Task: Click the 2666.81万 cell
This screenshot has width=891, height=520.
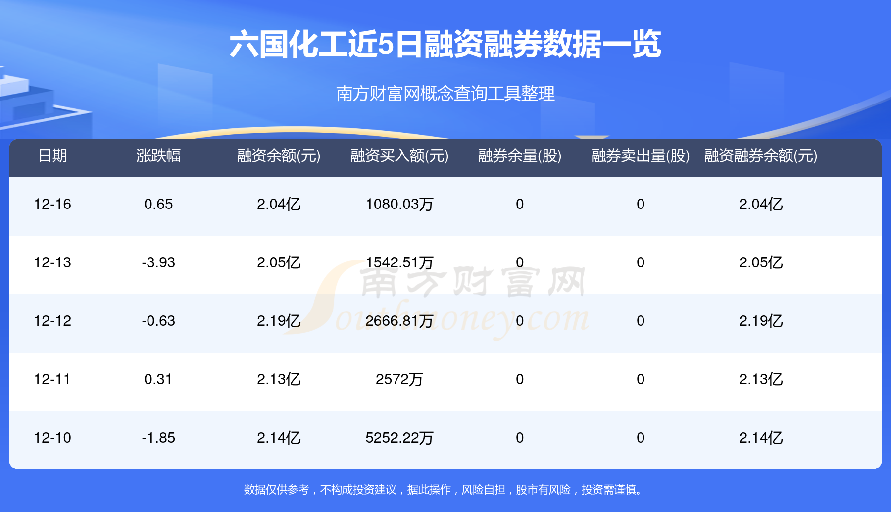Action: [x=399, y=321]
